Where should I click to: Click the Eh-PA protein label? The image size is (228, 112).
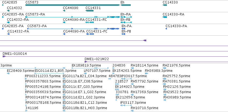[x=127, y=26]
